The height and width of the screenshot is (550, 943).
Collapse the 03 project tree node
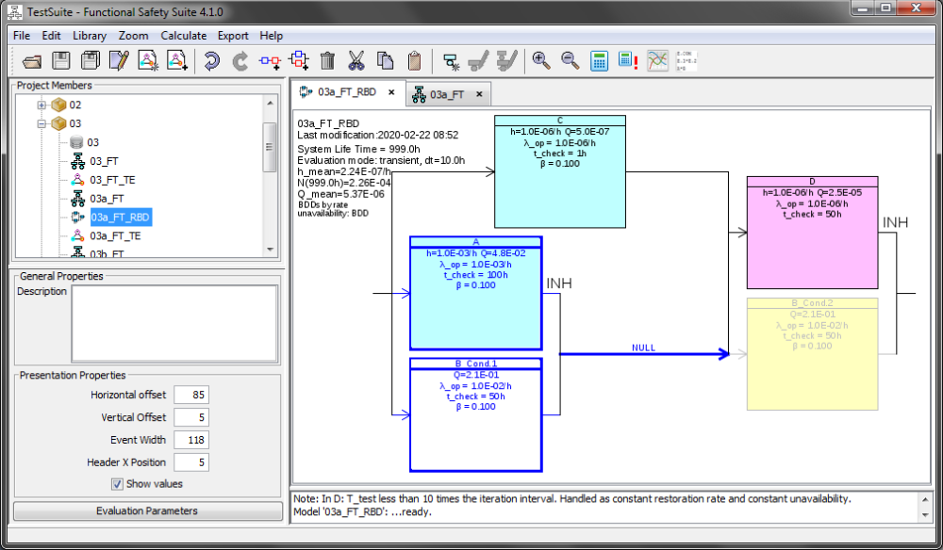[41, 123]
